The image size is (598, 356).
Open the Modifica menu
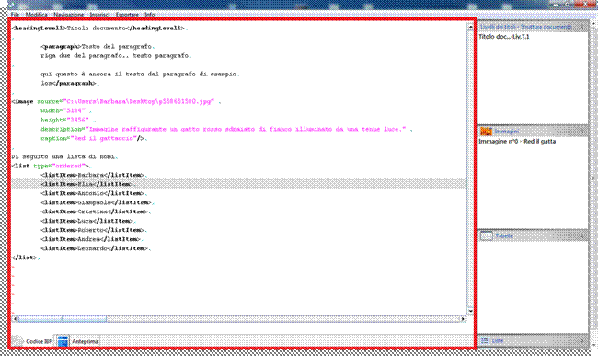tap(36, 15)
